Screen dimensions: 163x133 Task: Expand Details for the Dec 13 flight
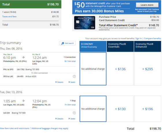[59, 119]
